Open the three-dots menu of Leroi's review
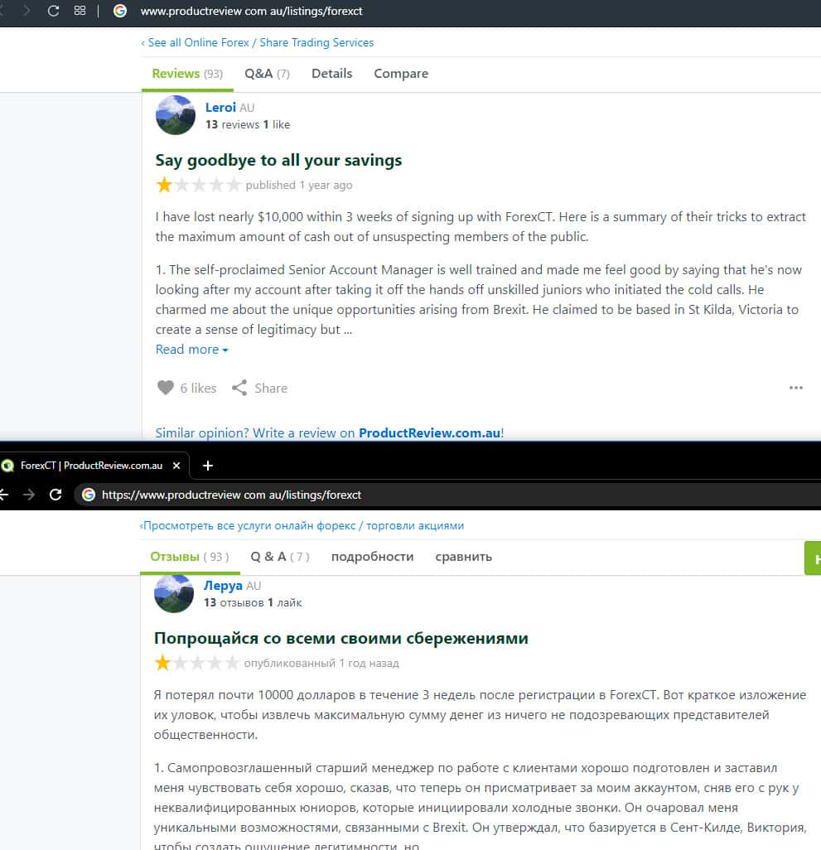The height and width of the screenshot is (850, 821). coord(795,388)
